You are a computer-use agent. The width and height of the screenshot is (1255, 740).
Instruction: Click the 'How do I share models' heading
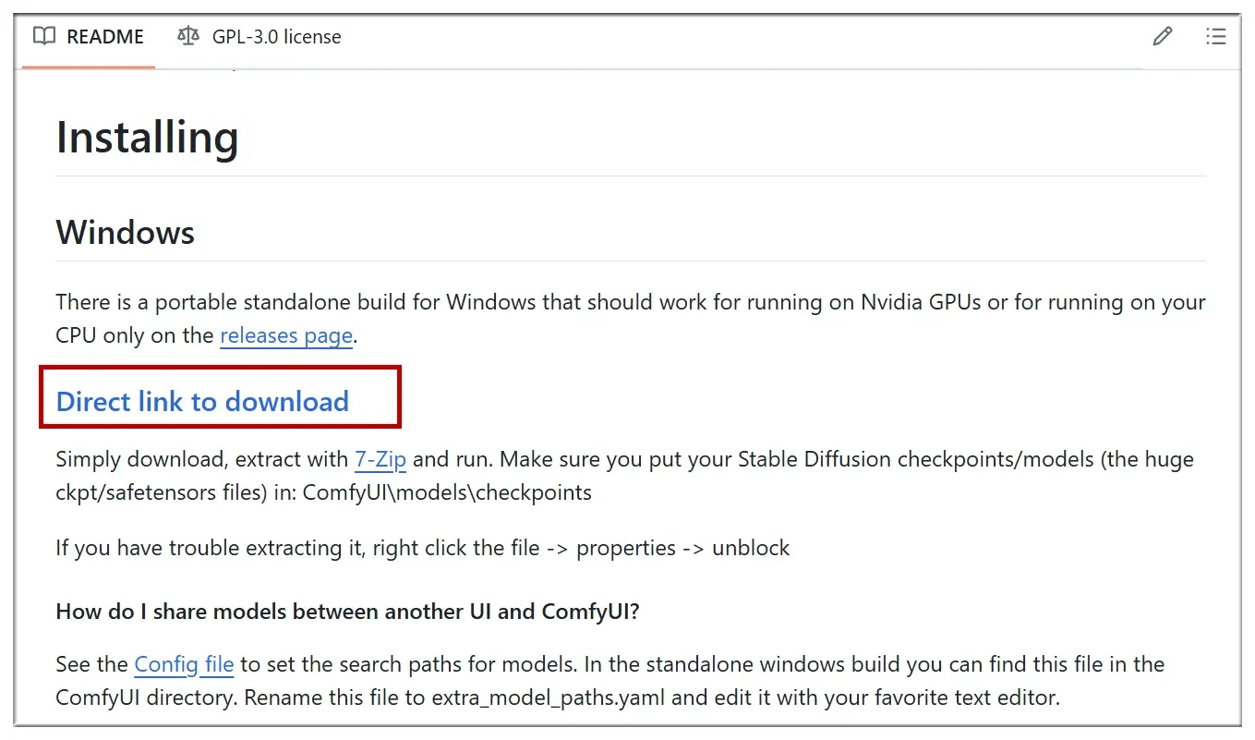[x=347, y=612]
